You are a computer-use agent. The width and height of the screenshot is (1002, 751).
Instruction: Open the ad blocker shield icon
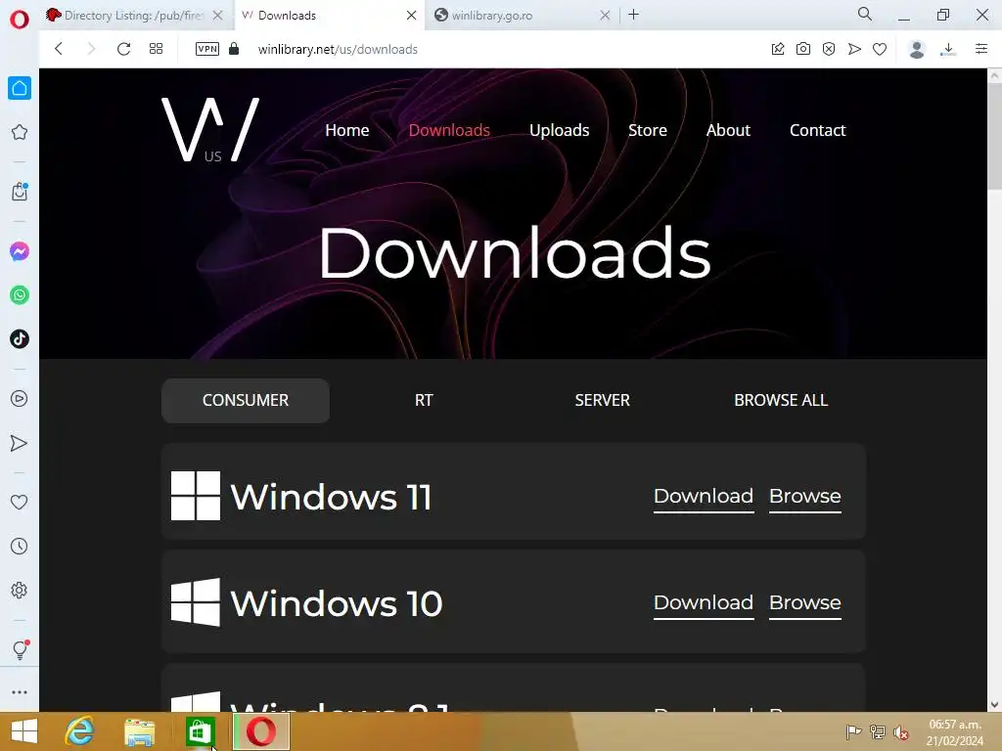tap(829, 49)
